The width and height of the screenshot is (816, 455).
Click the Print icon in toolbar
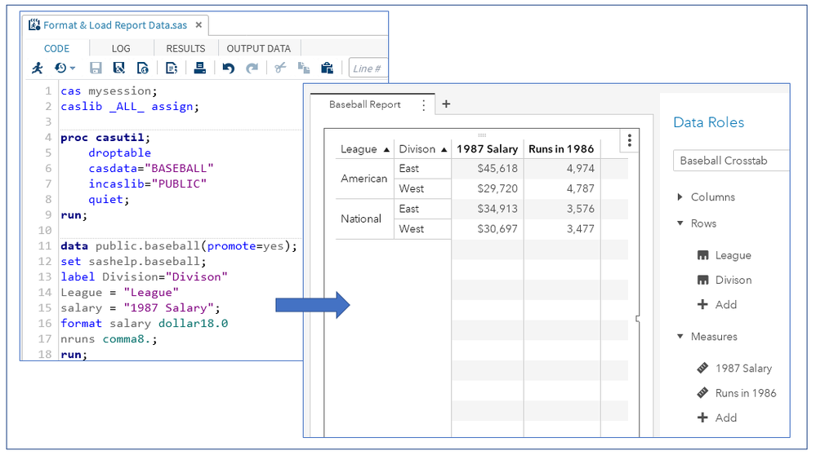click(198, 68)
